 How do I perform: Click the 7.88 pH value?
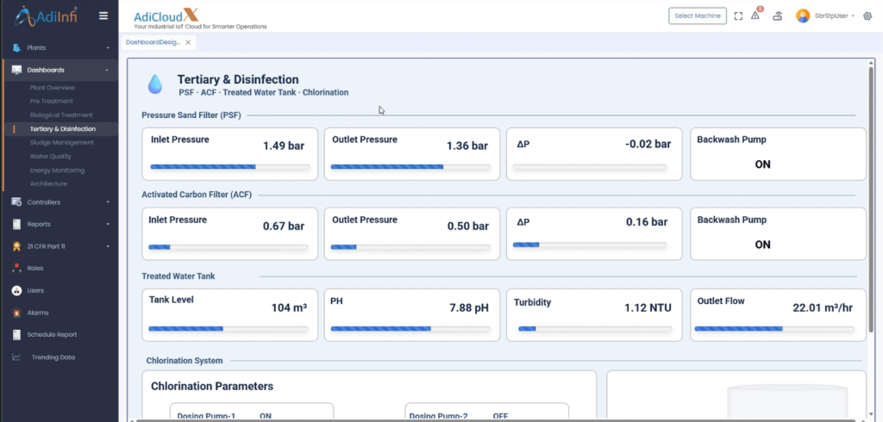tap(468, 307)
